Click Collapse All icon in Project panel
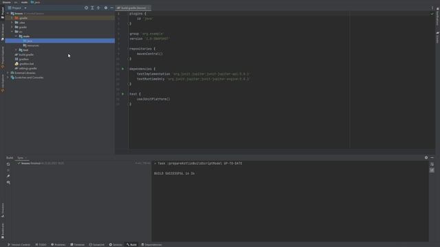 98,8
